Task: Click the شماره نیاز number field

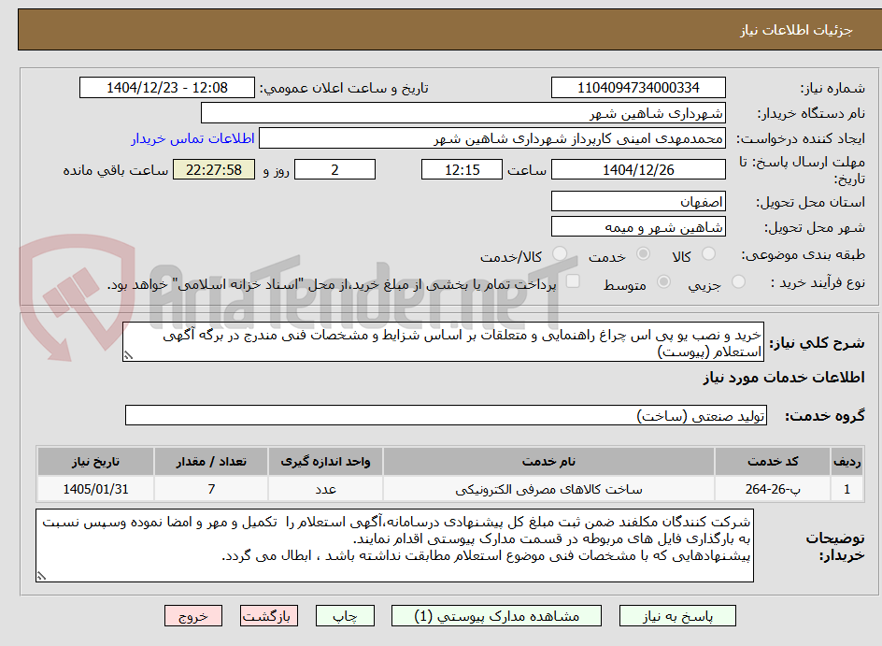Action: (x=638, y=88)
